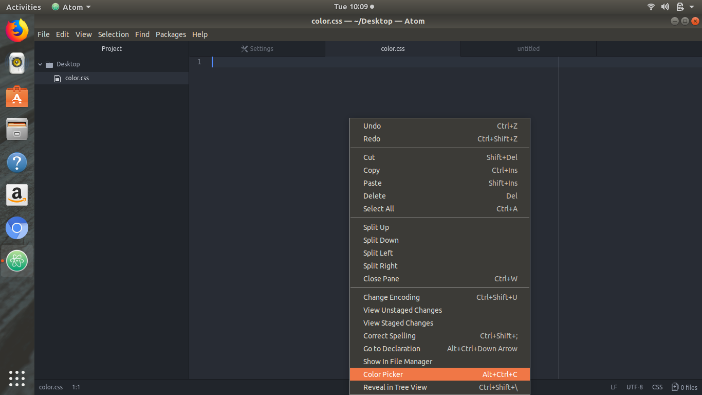
Task: Open the Atom app menu in top bar
Action: point(71,7)
